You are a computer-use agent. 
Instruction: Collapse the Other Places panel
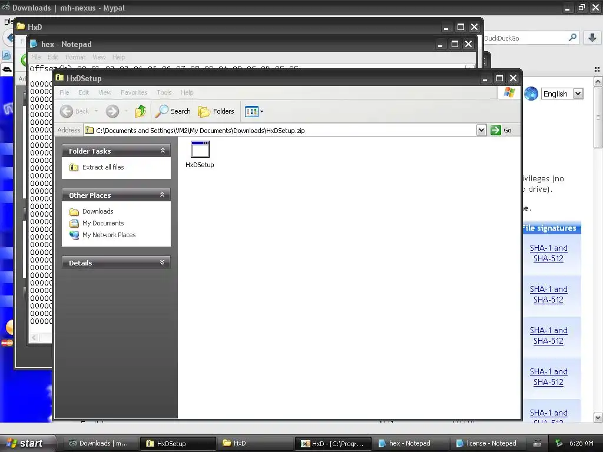tap(163, 195)
